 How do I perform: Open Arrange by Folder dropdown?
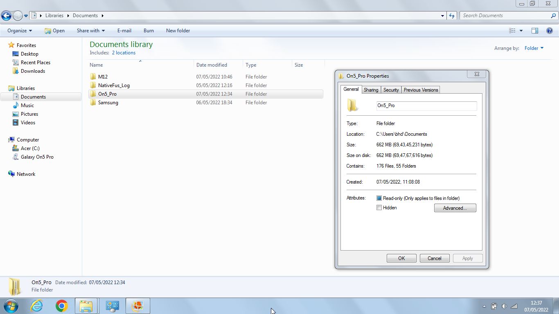point(534,48)
